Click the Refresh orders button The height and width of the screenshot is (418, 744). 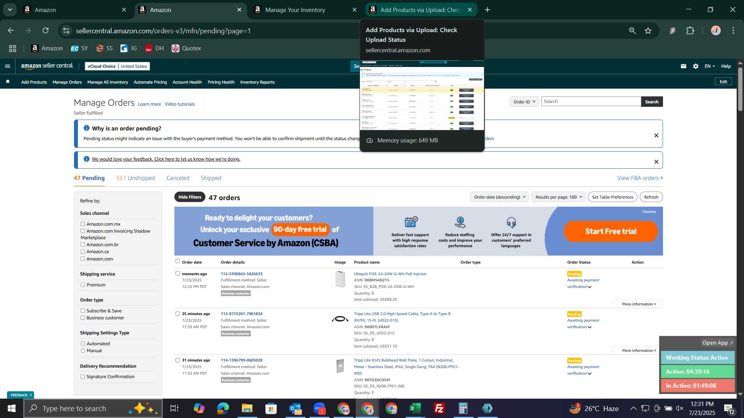click(x=651, y=197)
